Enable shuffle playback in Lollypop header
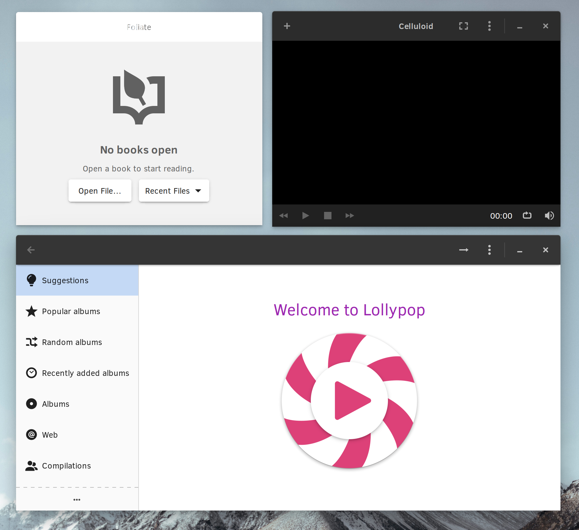 click(x=464, y=250)
